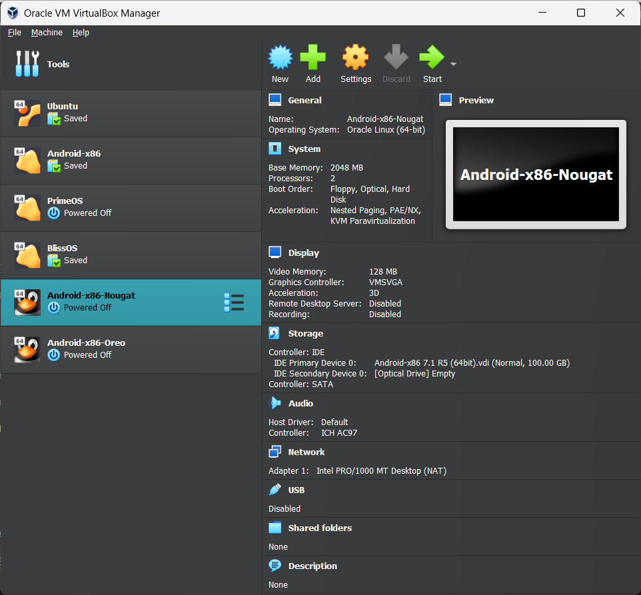This screenshot has width=641, height=595.
Task: Click the VirtualBox title bar app icon
Action: tap(13, 13)
